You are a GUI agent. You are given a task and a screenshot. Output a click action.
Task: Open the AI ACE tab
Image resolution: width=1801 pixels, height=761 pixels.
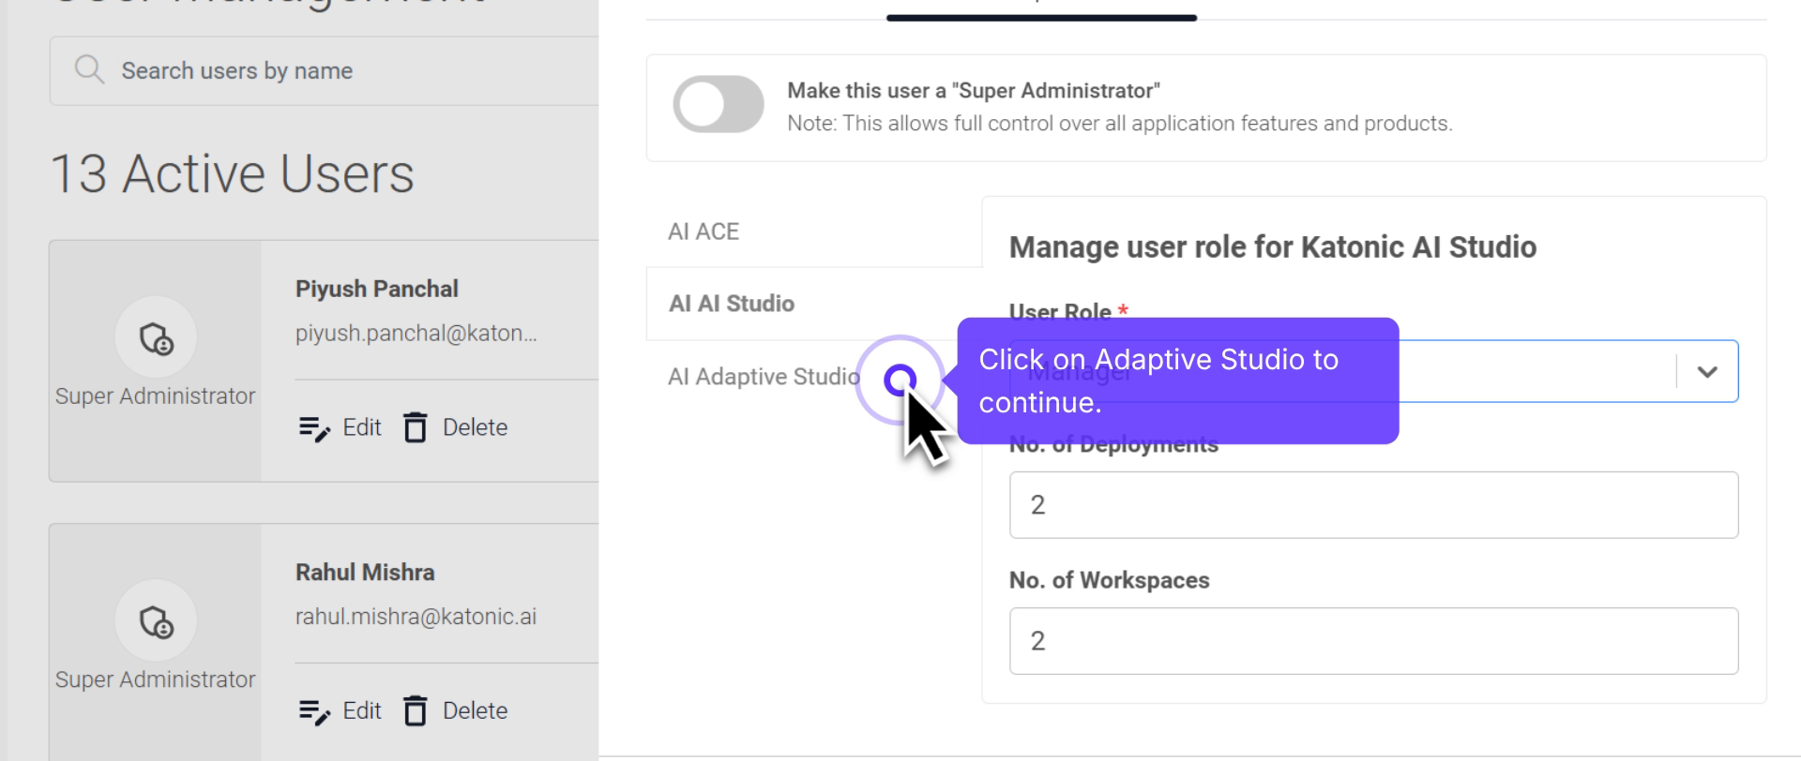click(x=704, y=231)
